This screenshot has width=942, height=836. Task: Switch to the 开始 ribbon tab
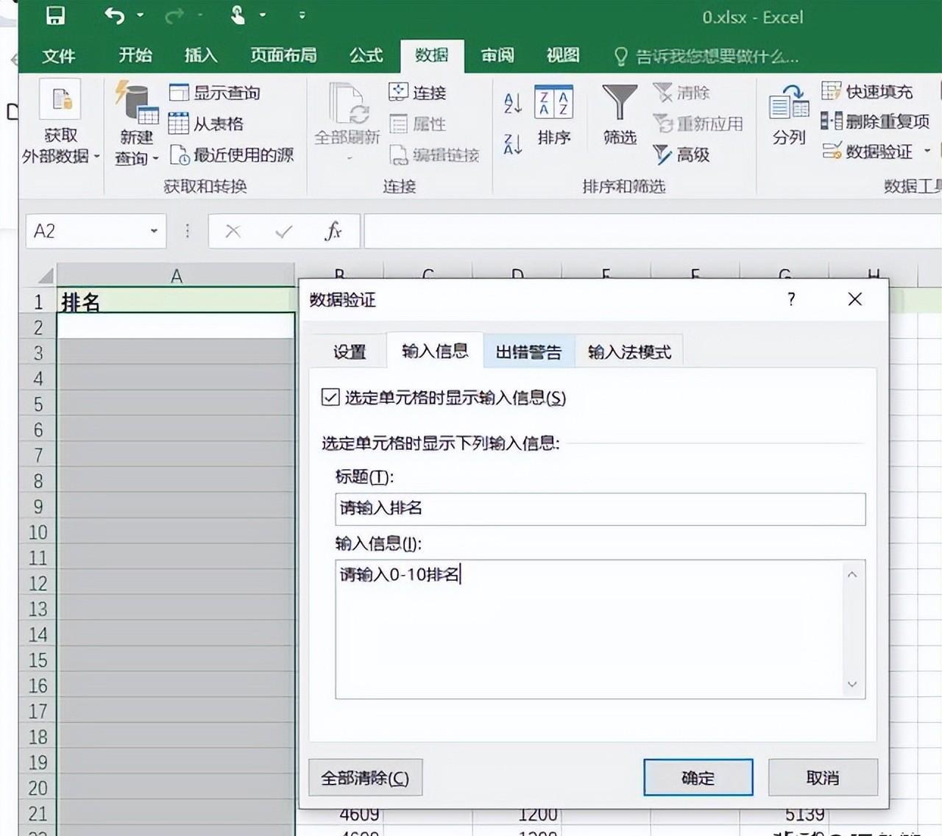(x=135, y=55)
